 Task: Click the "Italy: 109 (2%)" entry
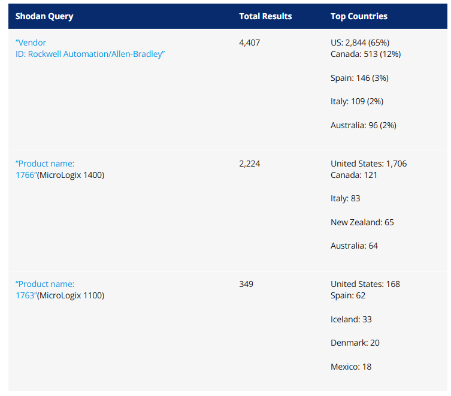357,101
